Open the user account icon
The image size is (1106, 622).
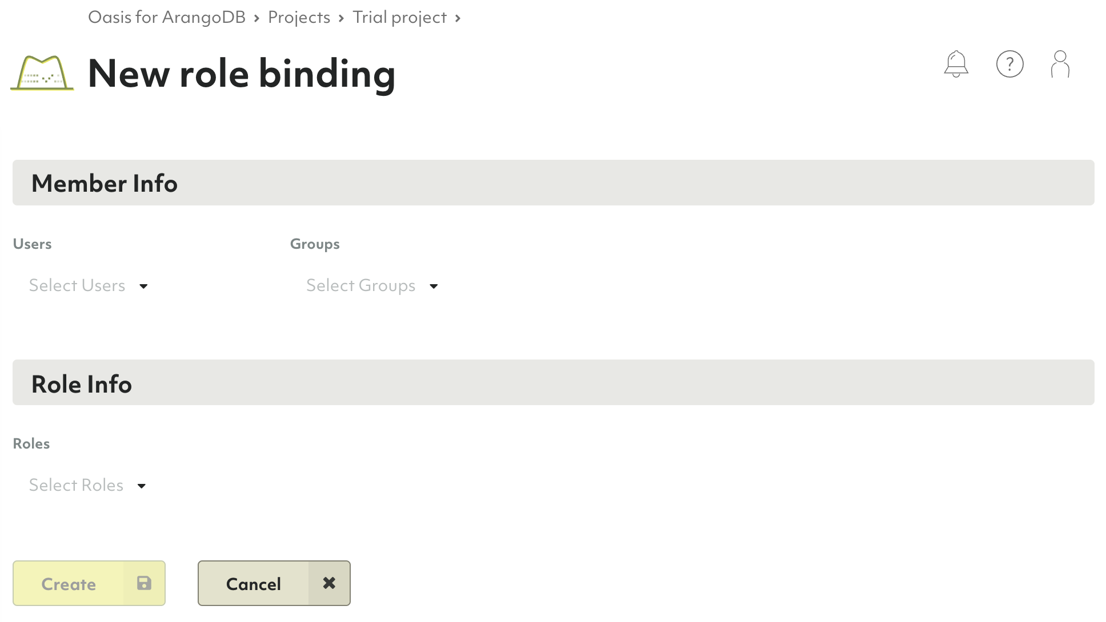tap(1060, 64)
